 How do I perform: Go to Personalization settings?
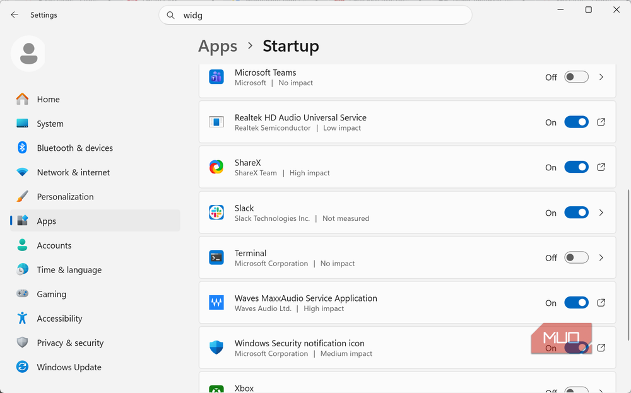coord(95,197)
